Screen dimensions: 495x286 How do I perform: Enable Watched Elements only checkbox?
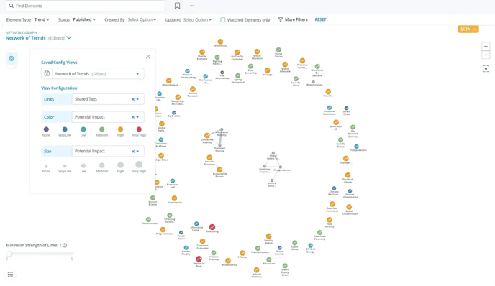coord(223,20)
